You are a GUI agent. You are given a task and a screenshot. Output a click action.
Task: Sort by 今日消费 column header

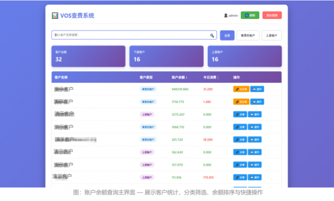[x=211, y=78]
